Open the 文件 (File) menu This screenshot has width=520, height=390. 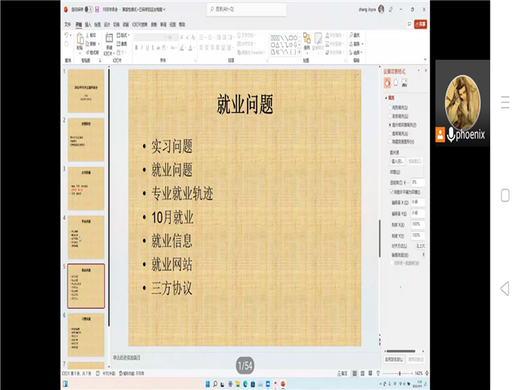pos(67,24)
